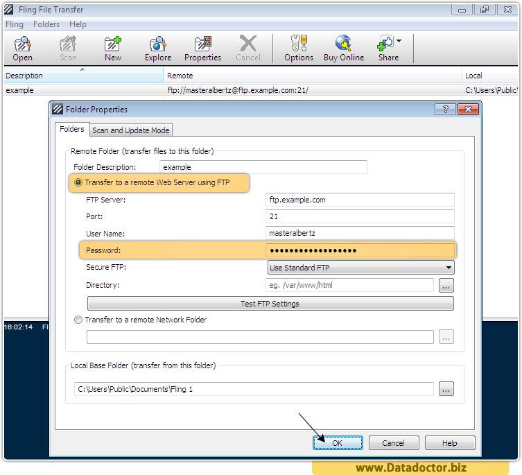This screenshot has height=475, width=522.
Task: Click the Folder Description field
Action: (x=263, y=167)
